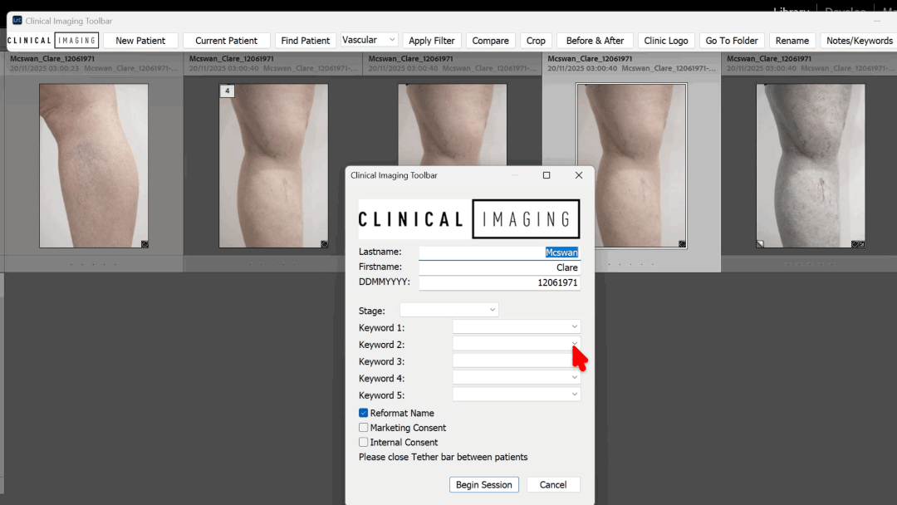The width and height of the screenshot is (897, 505).
Task: Click the adjustment badges on grayscale thumbnail
Action: coord(858,244)
